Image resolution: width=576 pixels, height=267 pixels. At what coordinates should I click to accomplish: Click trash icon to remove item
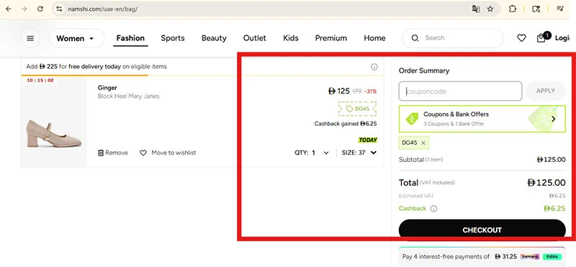101,153
